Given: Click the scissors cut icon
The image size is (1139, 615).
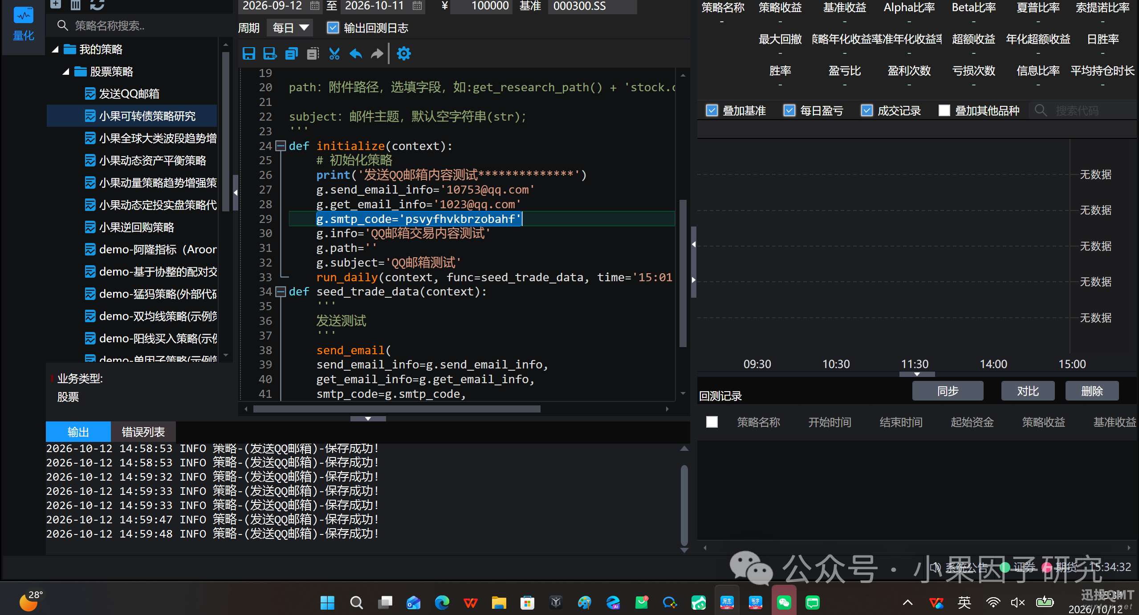Looking at the screenshot, I should [x=334, y=54].
